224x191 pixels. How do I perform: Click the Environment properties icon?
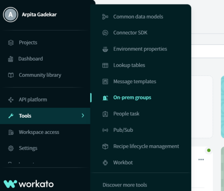point(105,49)
